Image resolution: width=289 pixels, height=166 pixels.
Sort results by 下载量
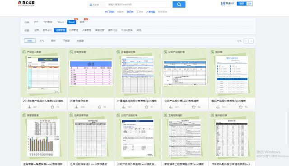click(66, 41)
